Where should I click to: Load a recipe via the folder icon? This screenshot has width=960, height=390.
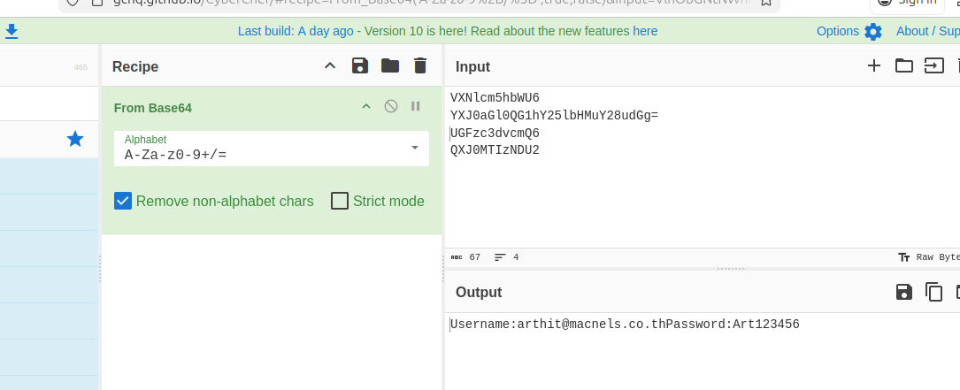pyautogui.click(x=390, y=65)
